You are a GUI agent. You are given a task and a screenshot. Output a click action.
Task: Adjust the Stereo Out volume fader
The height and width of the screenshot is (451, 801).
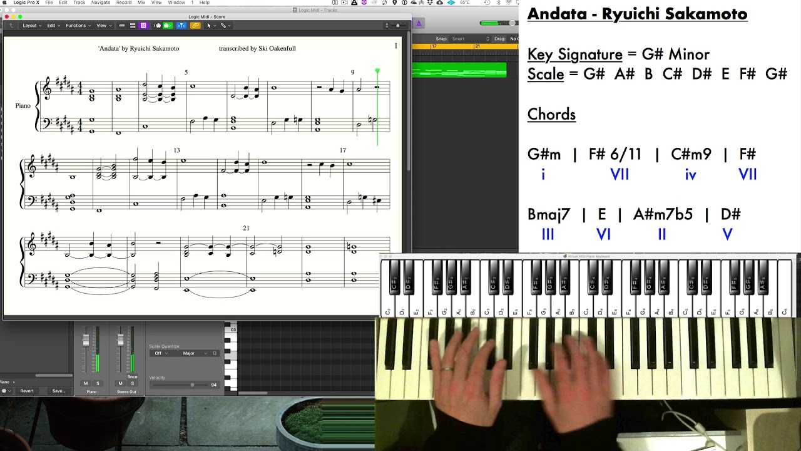click(x=120, y=339)
